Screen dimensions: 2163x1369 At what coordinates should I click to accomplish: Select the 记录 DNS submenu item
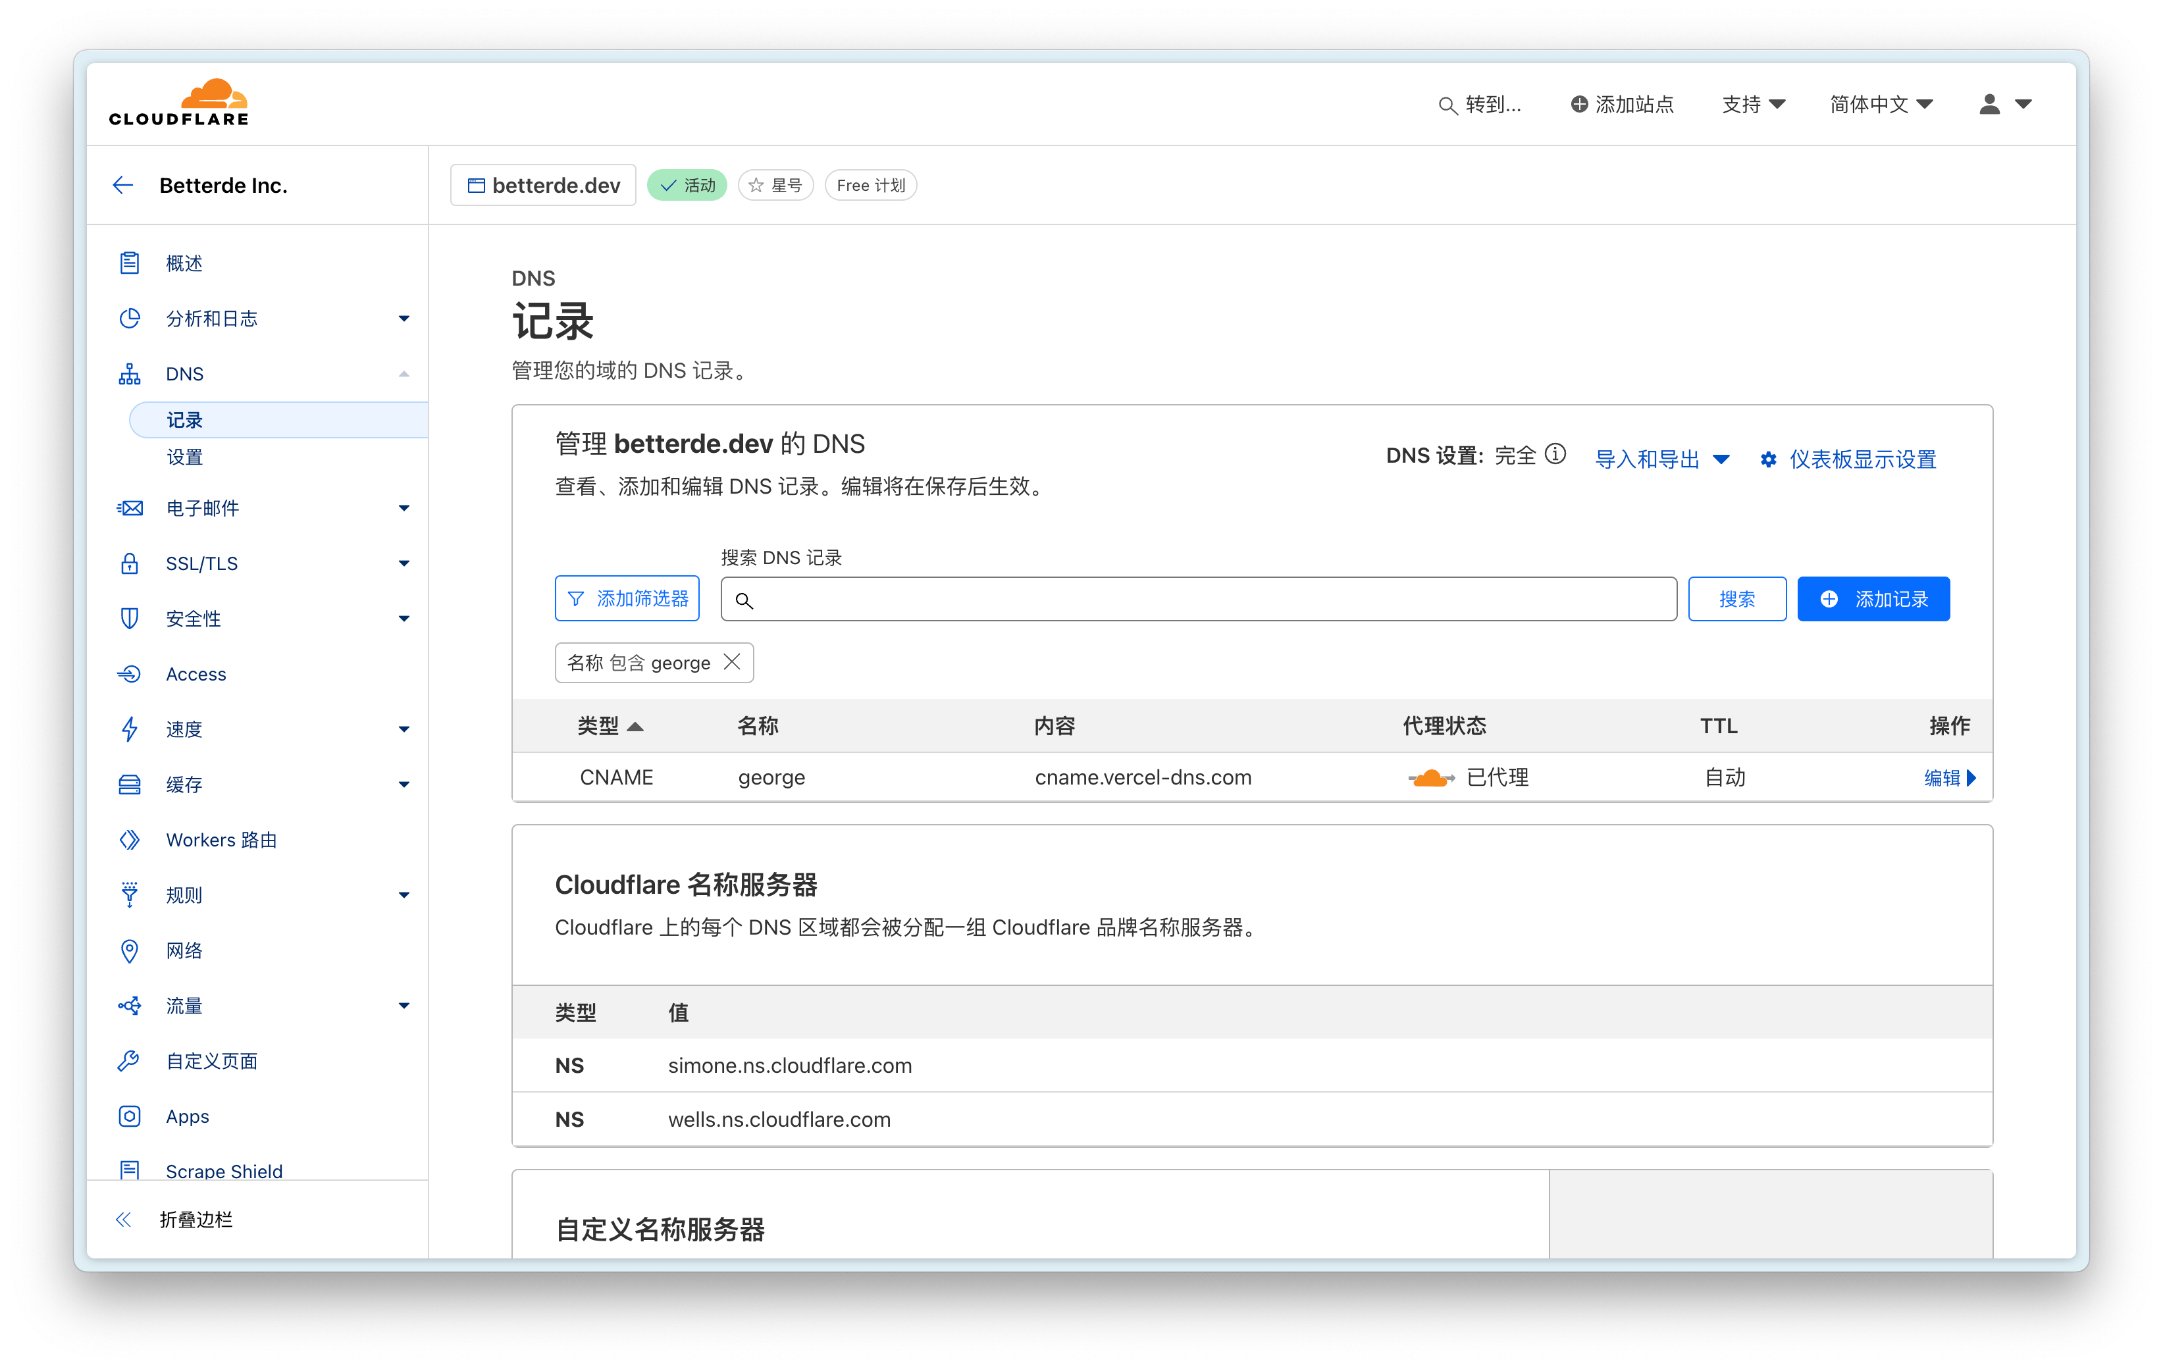coord(278,419)
